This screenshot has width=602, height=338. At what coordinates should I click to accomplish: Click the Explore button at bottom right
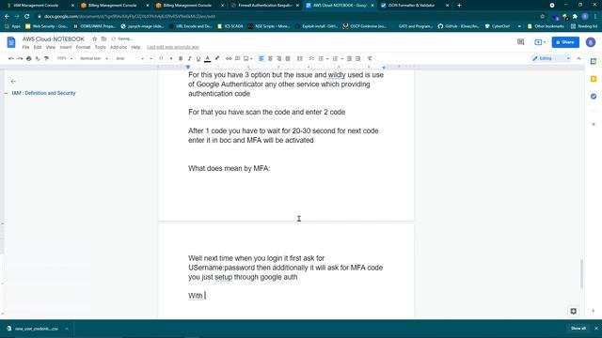pos(573,311)
